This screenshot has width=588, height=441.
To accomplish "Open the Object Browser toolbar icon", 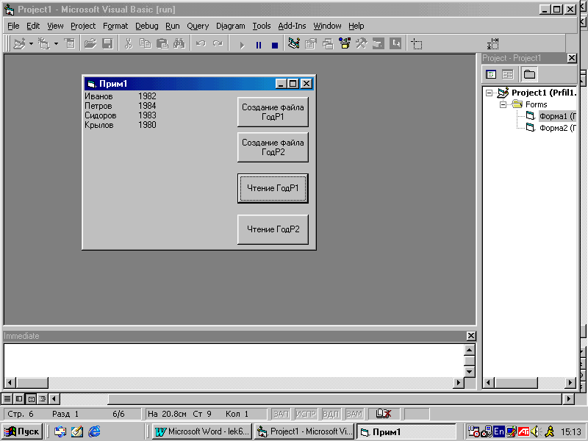I will click(345, 44).
